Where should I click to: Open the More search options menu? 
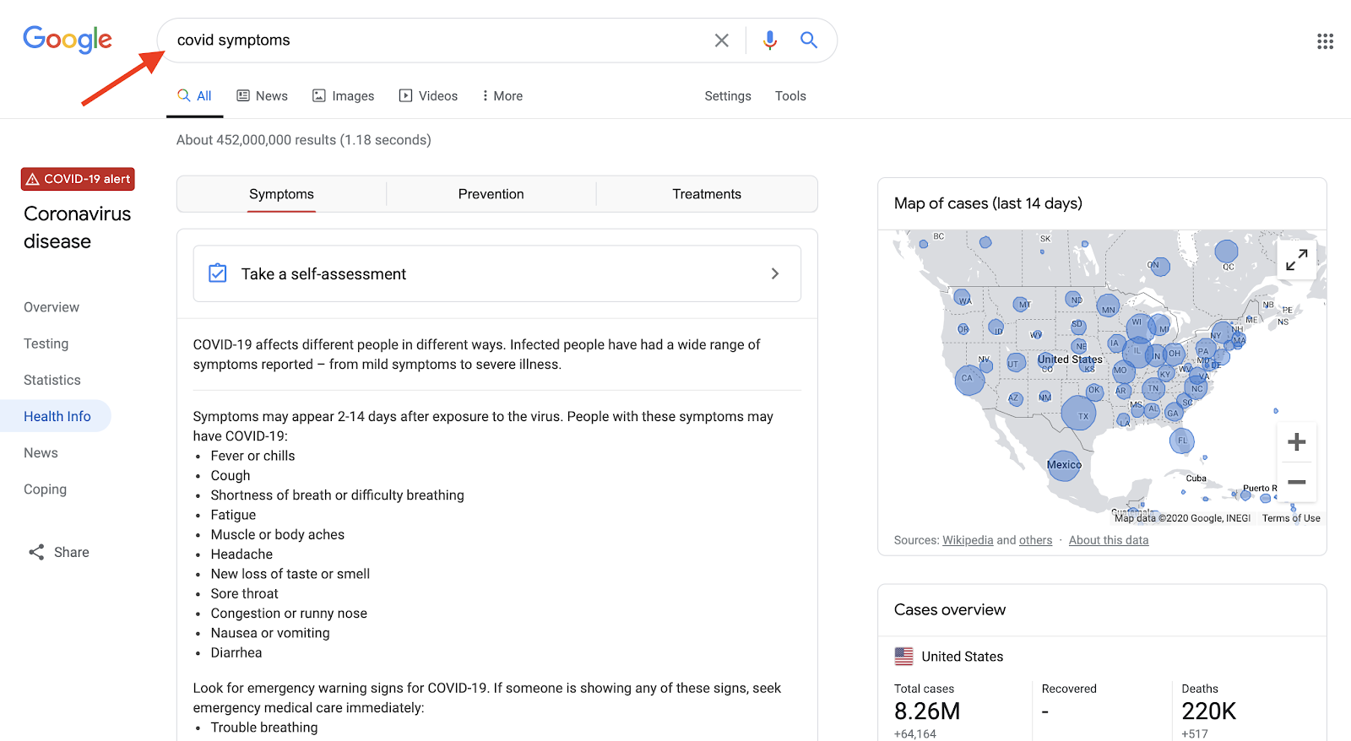point(502,96)
